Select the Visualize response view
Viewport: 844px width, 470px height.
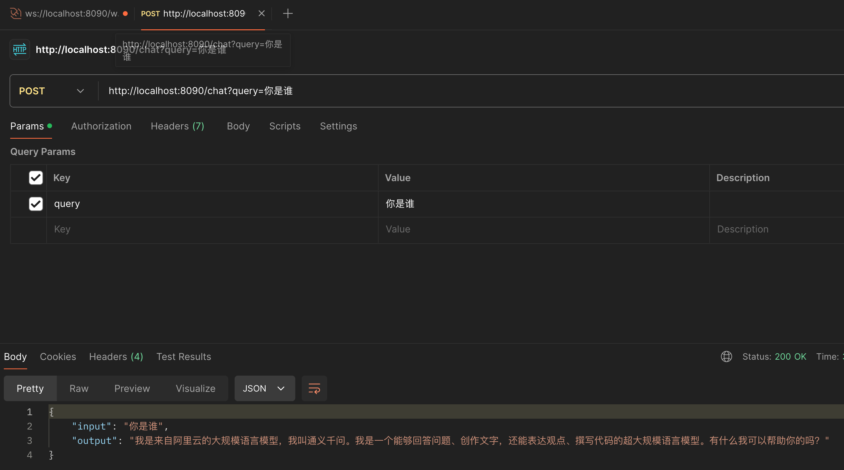[195, 388]
